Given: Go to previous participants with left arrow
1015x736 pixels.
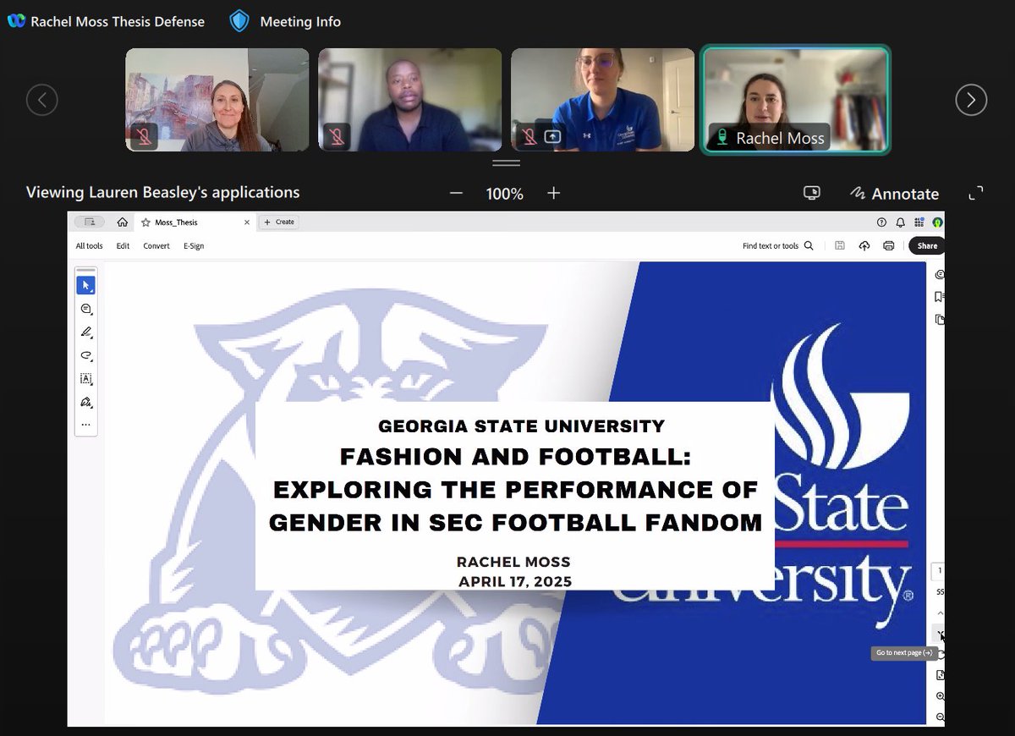Looking at the screenshot, I should click(x=42, y=100).
